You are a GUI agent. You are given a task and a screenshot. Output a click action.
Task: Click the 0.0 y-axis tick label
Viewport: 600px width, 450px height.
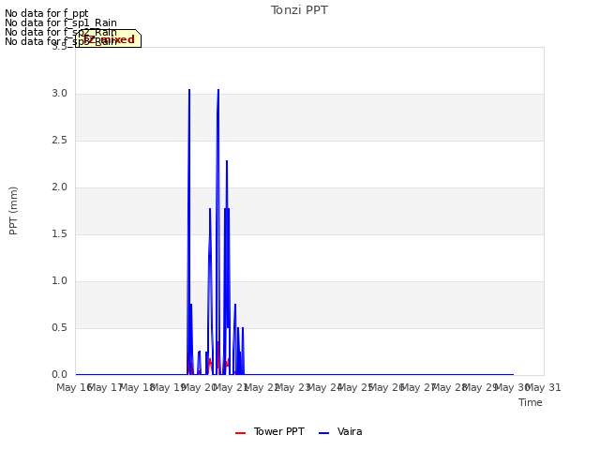59,375
